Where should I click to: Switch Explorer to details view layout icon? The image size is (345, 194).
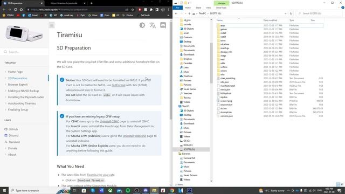pyautogui.click(x=338, y=184)
